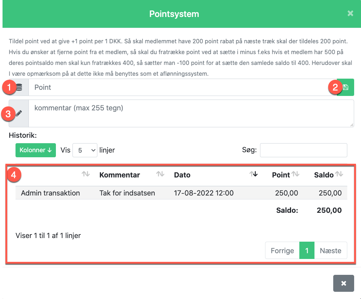This screenshot has width=361, height=299.
Task: Sort the table by the Saldo column
Action: pos(328,175)
